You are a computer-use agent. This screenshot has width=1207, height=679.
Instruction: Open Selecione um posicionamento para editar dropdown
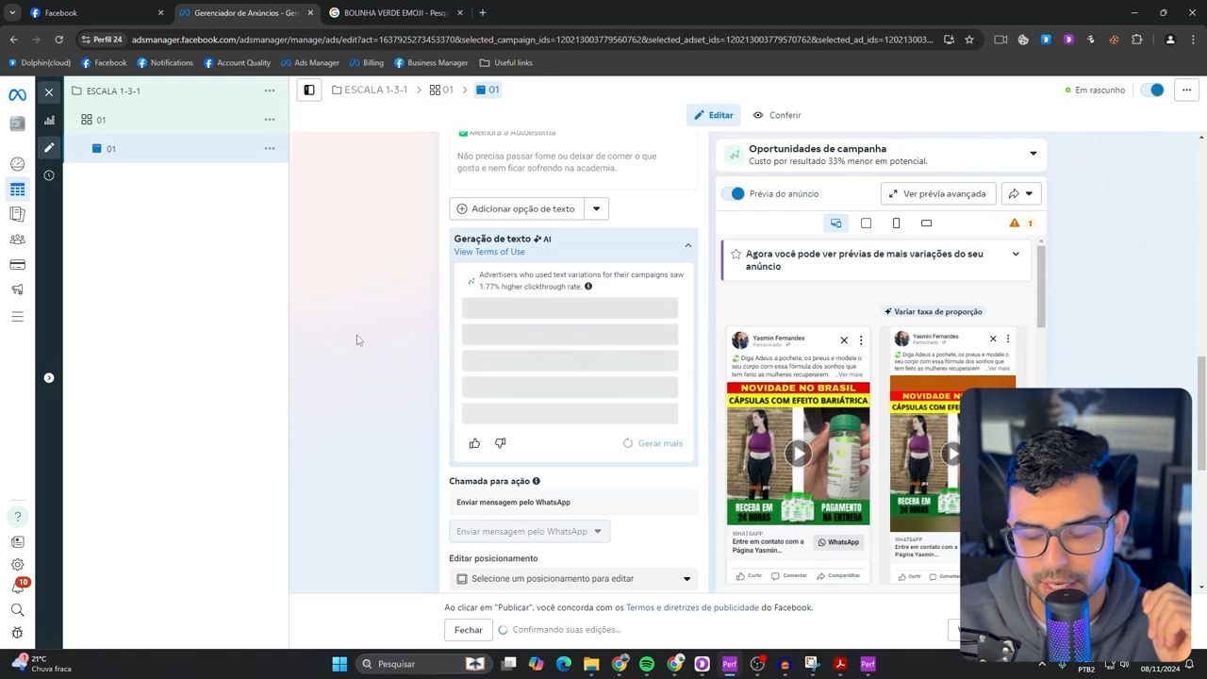point(573,578)
